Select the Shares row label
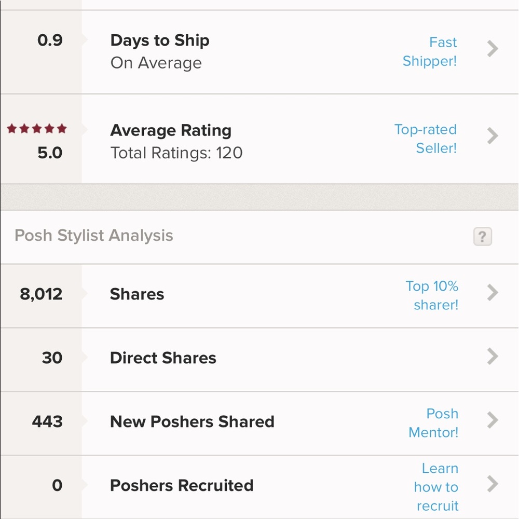This screenshot has width=519, height=519. point(137,294)
